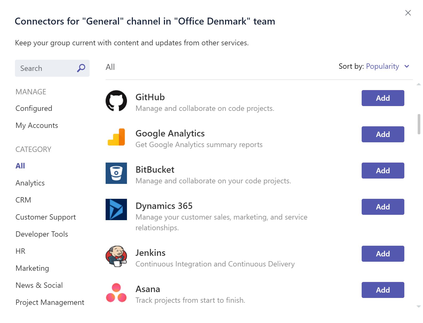
Task: Close the Connectors dialog with the X
Action: [x=408, y=13]
